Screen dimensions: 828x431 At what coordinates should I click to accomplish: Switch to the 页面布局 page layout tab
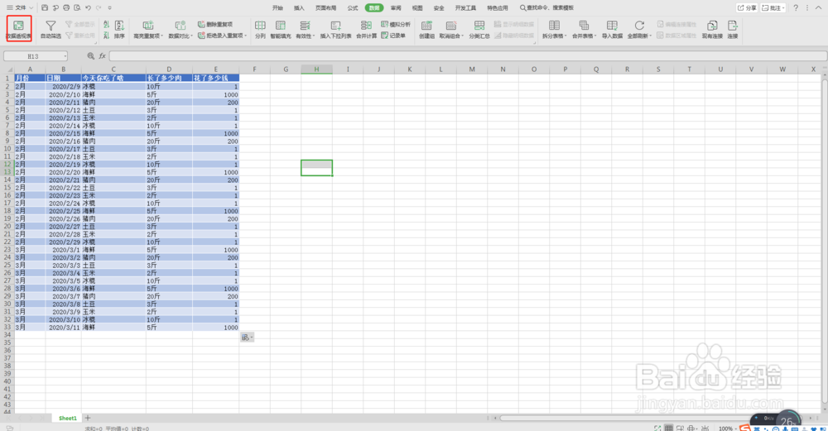coord(325,8)
